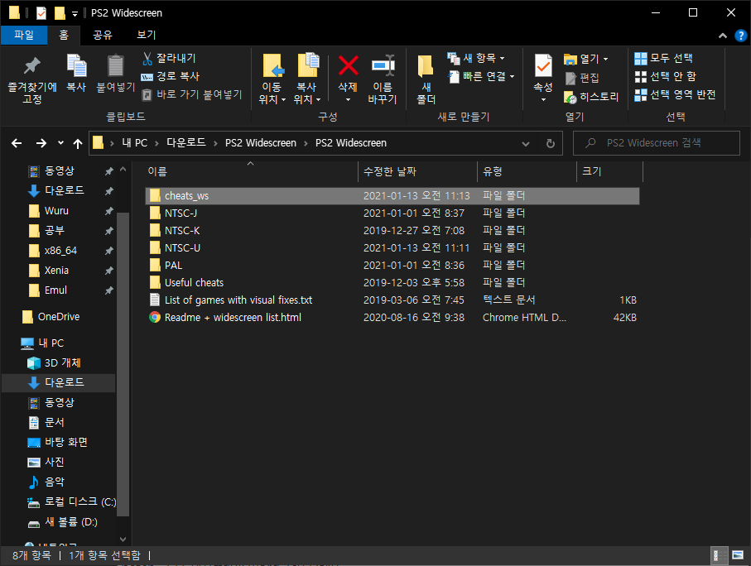
Task: Click 잘라내기 (Cut) scissors icon
Action: pos(169,59)
